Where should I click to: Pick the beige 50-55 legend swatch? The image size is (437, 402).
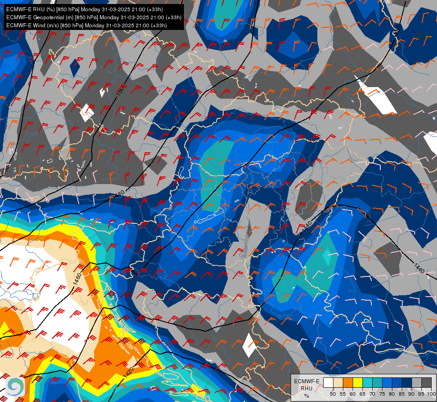click(338, 382)
